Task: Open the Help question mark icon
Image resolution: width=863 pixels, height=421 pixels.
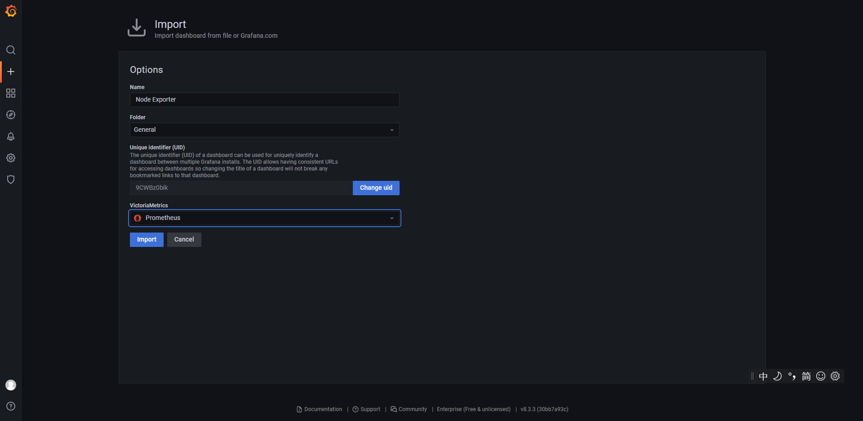Action: pyautogui.click(x=11, y=406)
